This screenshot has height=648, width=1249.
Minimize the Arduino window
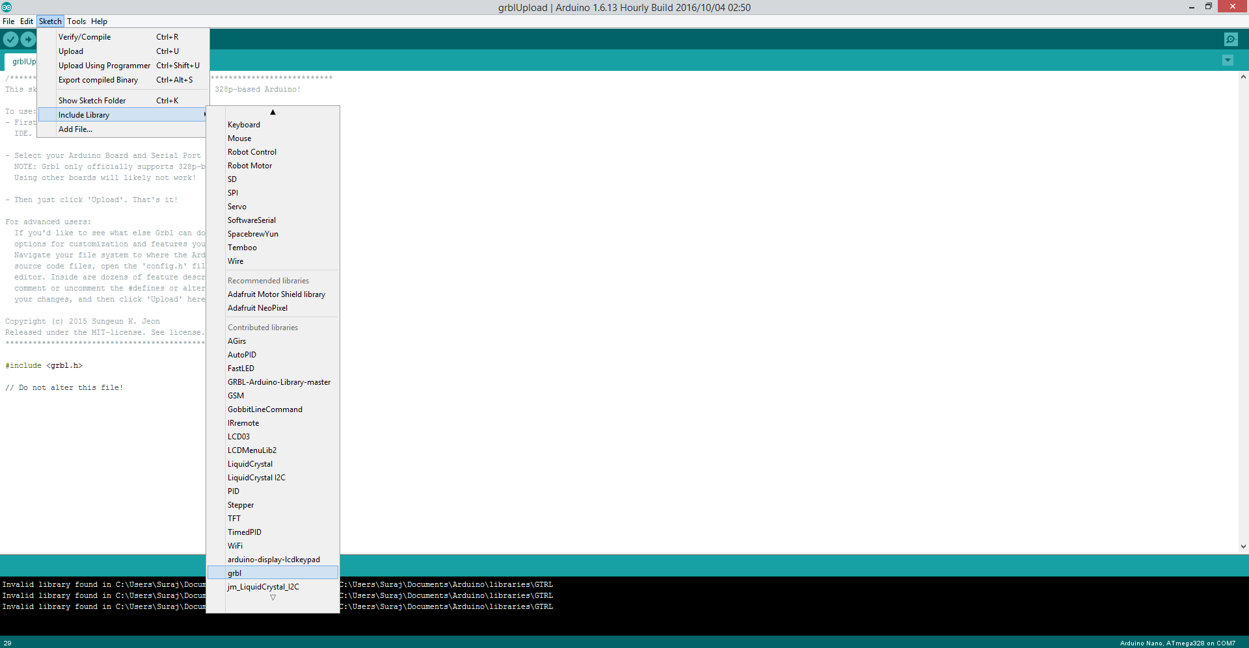pos(1191,6)
